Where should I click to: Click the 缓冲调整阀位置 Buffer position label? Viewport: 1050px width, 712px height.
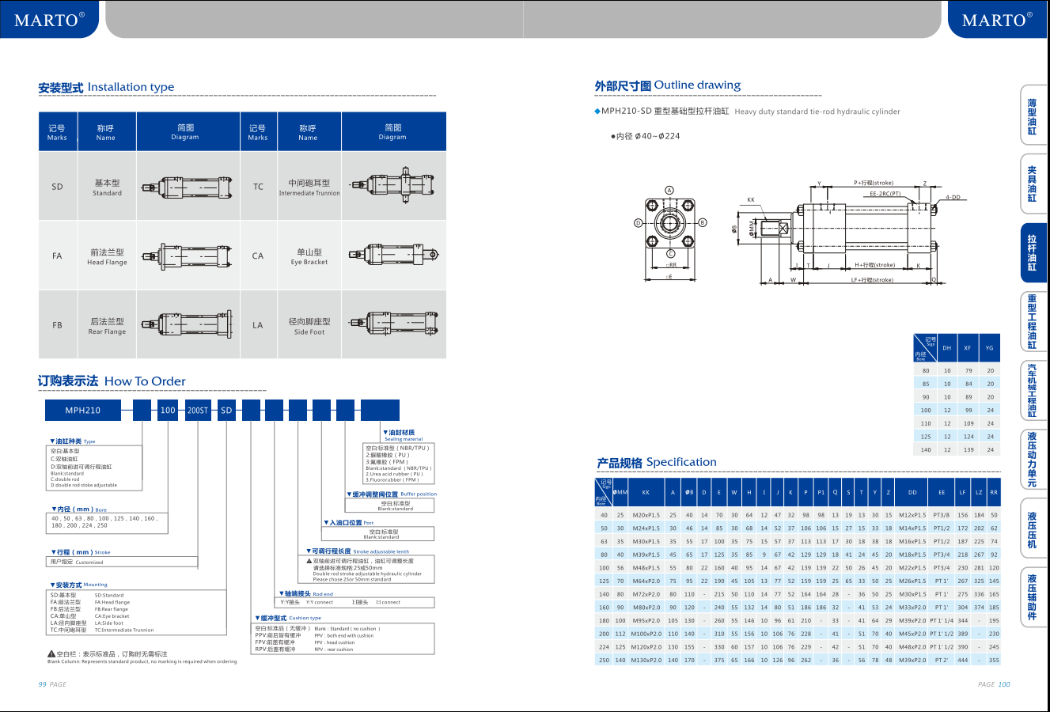pos(392,494)
